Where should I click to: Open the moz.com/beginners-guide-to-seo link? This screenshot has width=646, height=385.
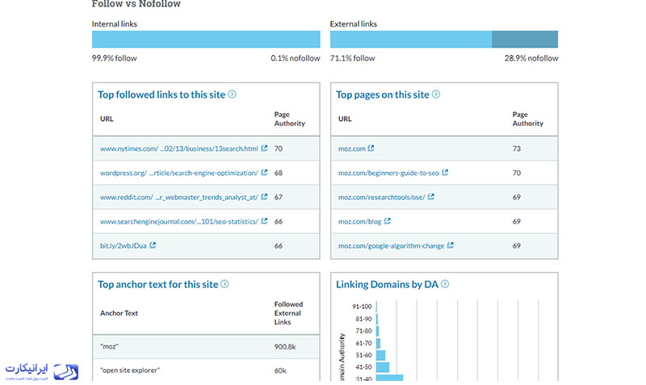pos(388,173)
